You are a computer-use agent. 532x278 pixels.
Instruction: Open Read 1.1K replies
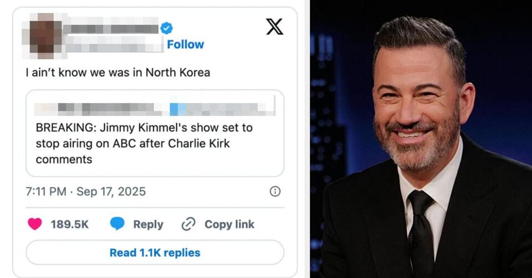[155, 253]
